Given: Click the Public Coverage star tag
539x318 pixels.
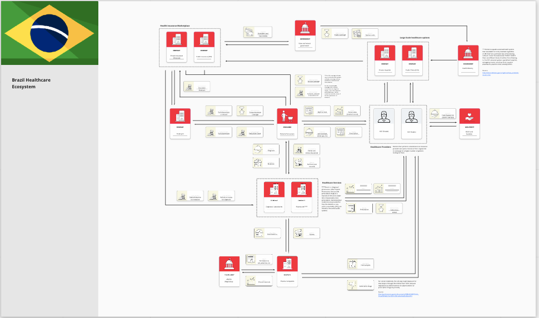Looking at the screenshot, I should [x=335, y=34].
